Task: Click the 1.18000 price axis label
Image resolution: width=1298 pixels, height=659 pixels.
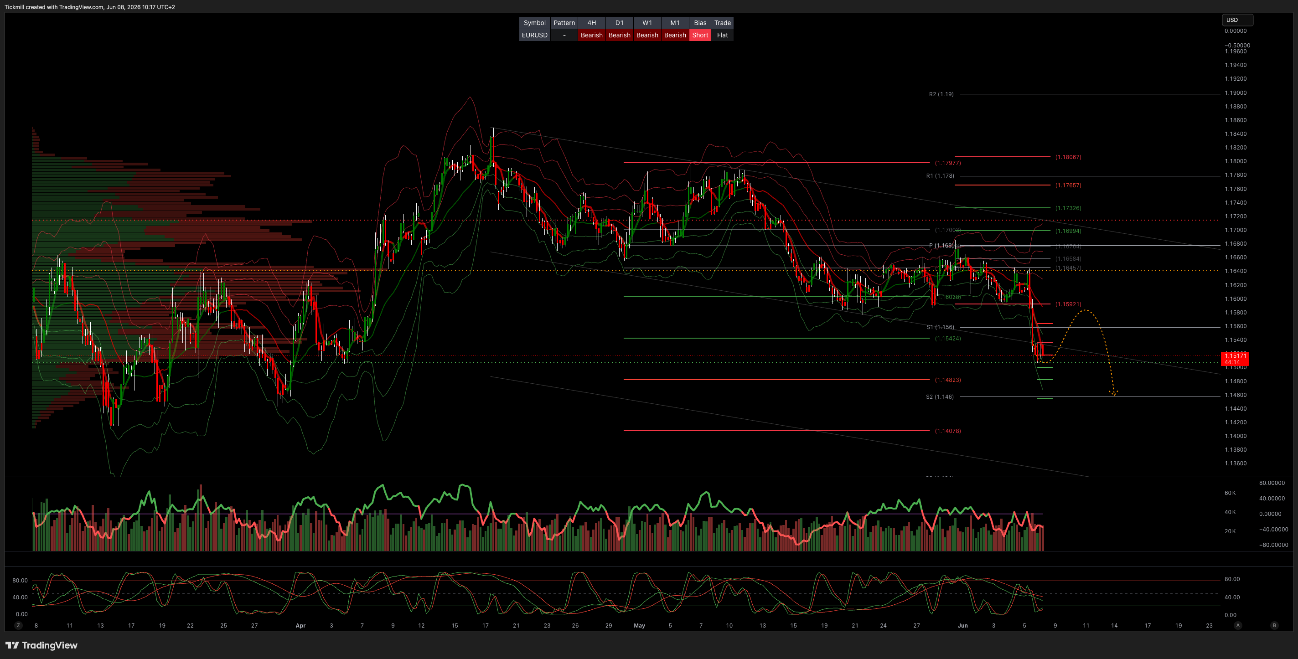Action: click(x=1236, y=161)
